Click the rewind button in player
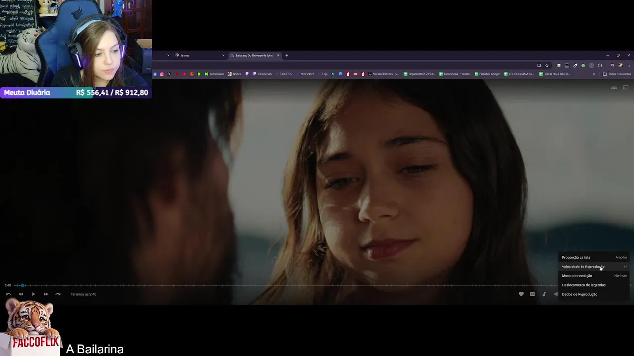This screenshot has width=634, height=356. point(21,294)
